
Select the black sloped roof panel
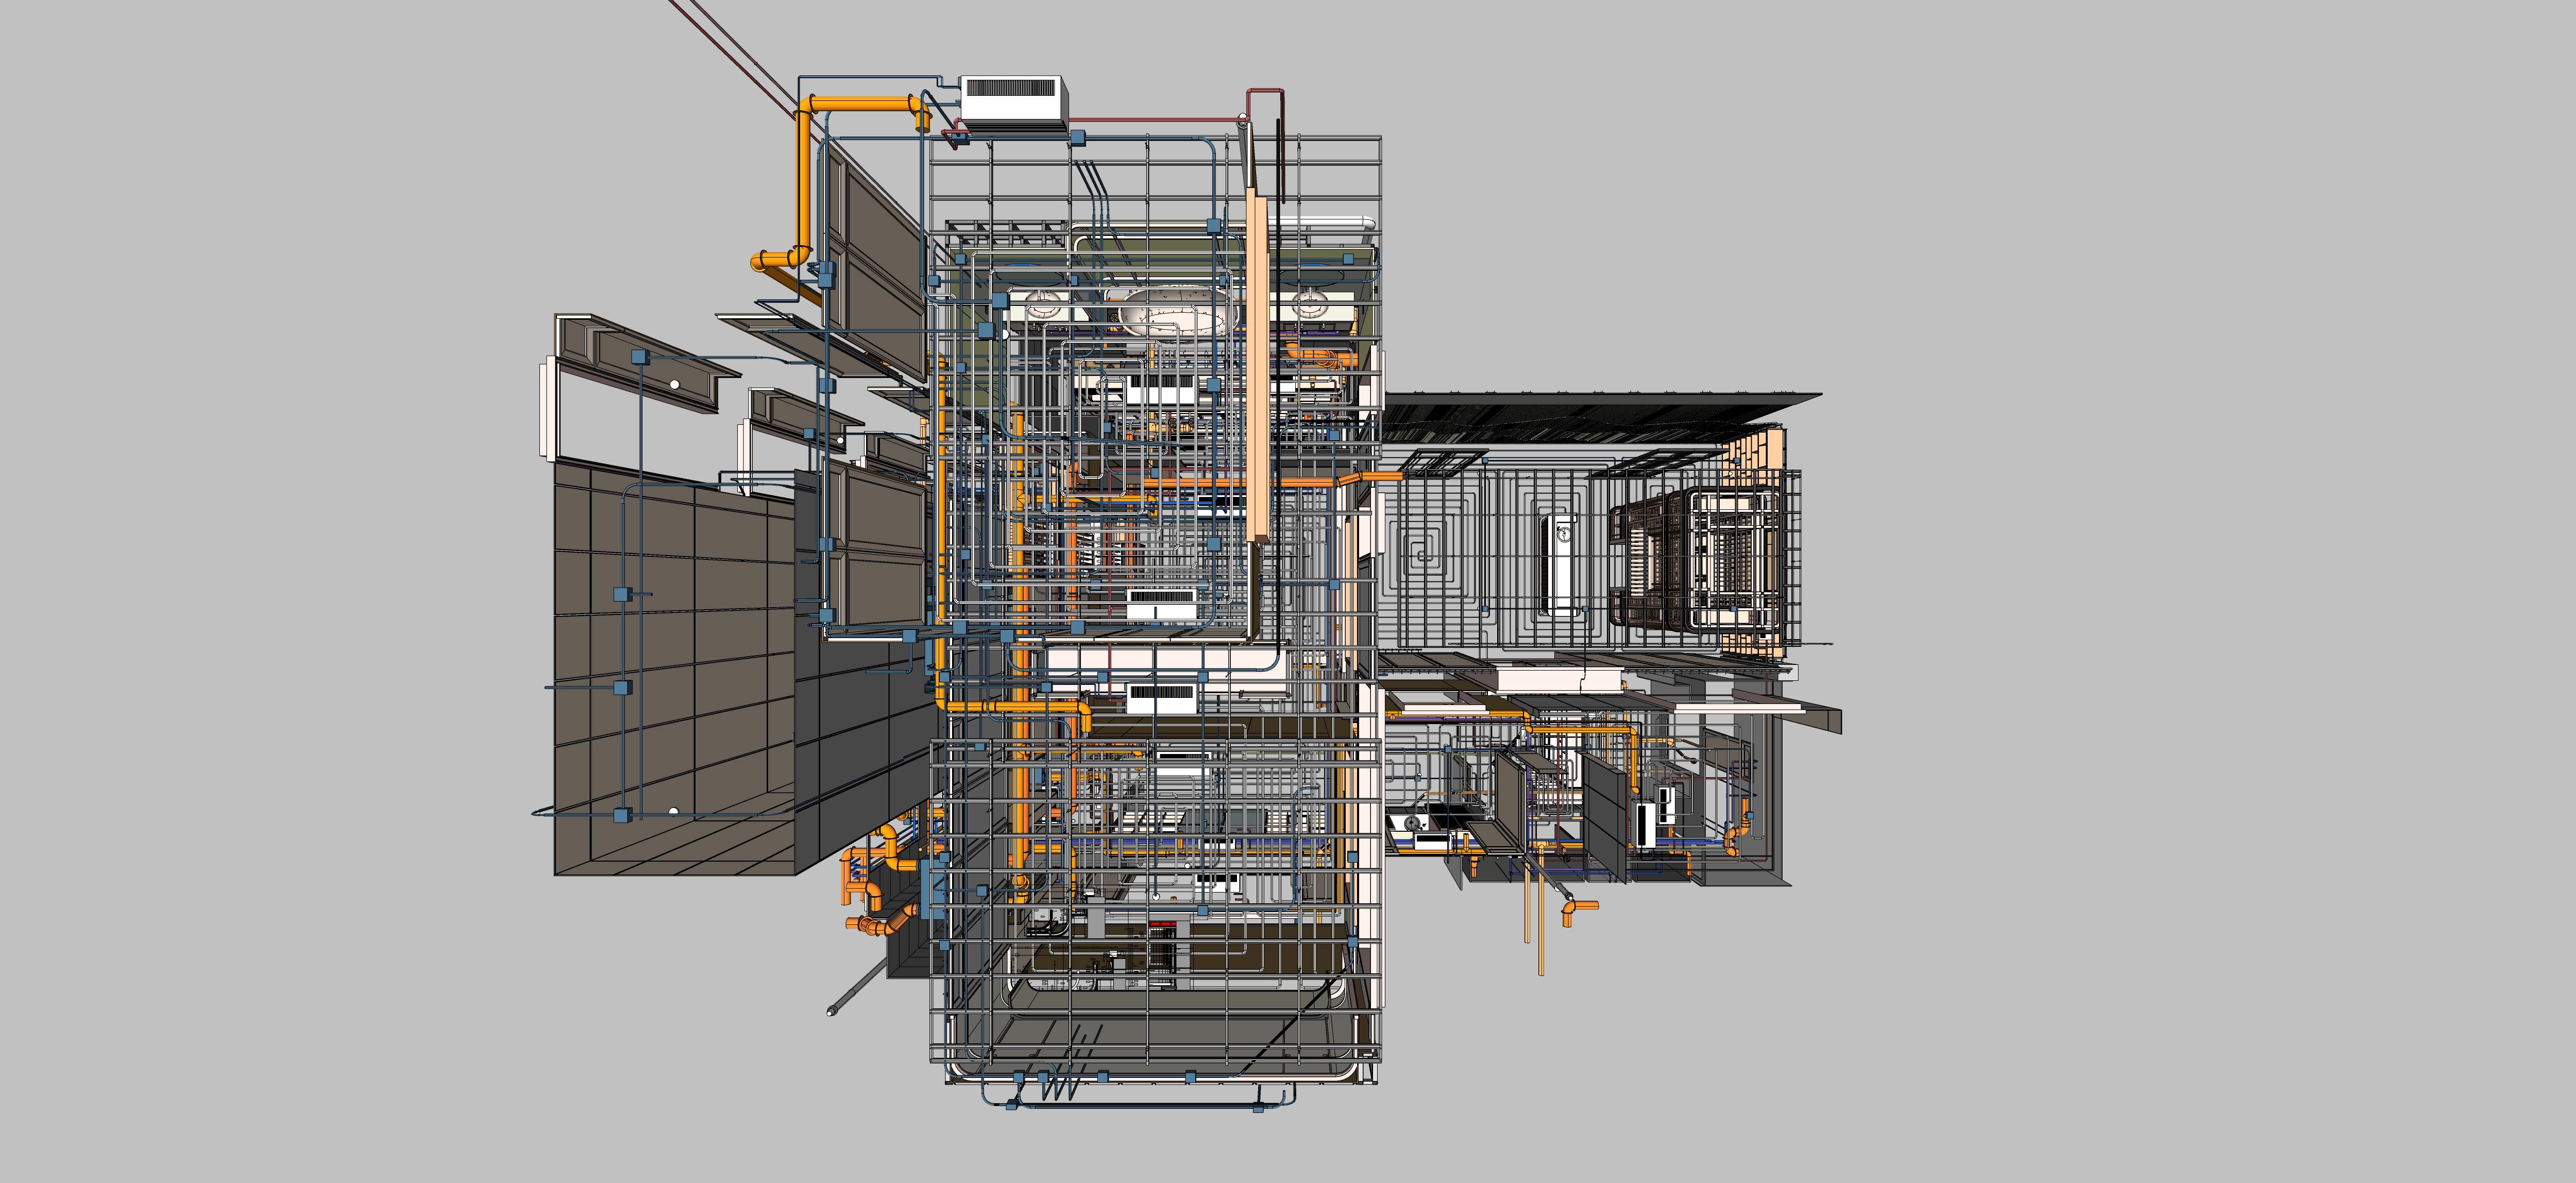point(1600,414)
